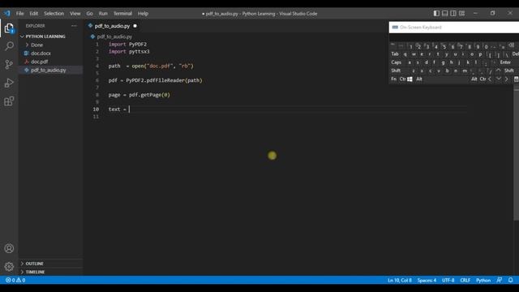The height and width of the screenshot is (292, 519).
Task: Change encoding via UTF-8 status item
Action: tap(448, 280)
